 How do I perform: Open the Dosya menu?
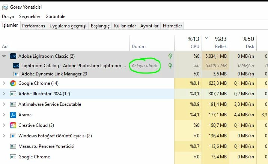click(x=8, y=17)
